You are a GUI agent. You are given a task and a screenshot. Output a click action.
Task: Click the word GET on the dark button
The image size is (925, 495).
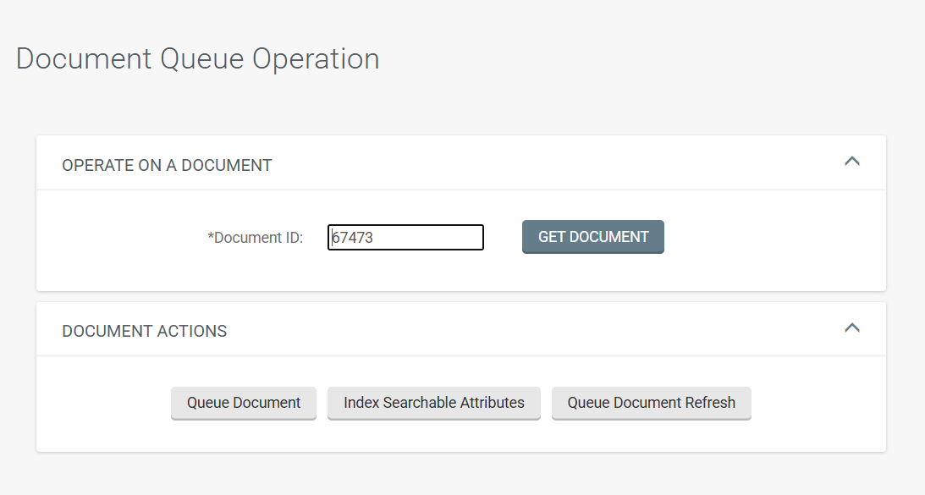tap(553, 237)
